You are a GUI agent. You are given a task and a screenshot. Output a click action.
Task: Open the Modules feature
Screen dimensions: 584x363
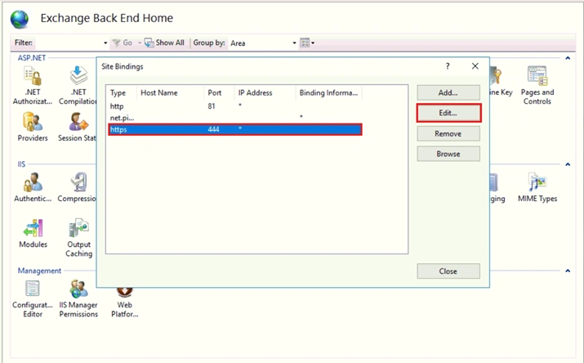(33, 233)
